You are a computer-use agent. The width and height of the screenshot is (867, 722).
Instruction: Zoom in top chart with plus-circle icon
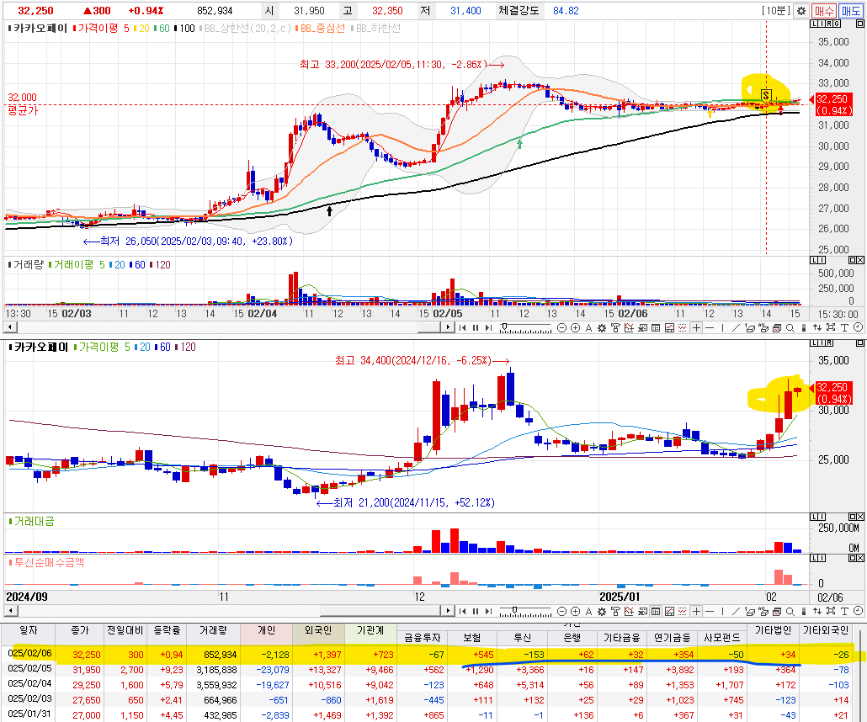click(x=575, y=328)
